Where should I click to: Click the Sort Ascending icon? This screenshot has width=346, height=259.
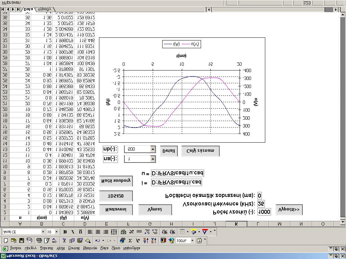point(146,240)
